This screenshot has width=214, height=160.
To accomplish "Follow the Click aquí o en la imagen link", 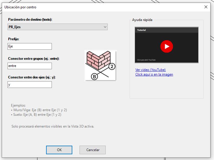I will pyautogui.click(x=154, y=74).
